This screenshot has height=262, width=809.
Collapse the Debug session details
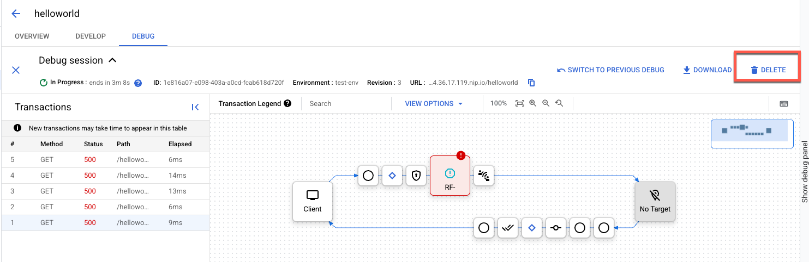112,60
